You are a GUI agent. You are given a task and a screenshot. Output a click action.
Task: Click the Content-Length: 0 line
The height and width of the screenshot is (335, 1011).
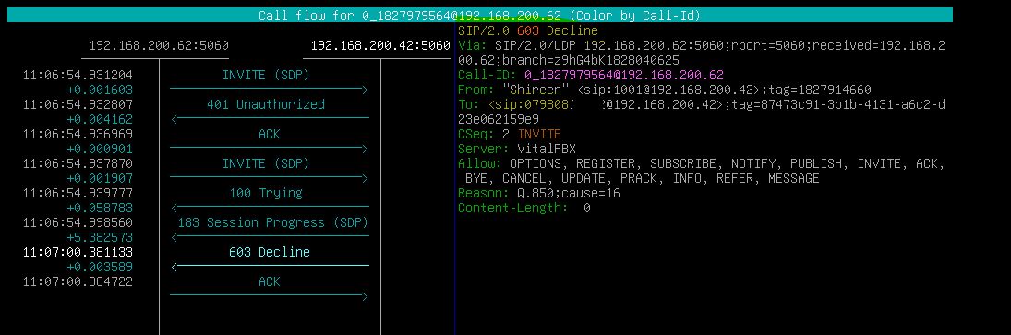pos(524,208)
